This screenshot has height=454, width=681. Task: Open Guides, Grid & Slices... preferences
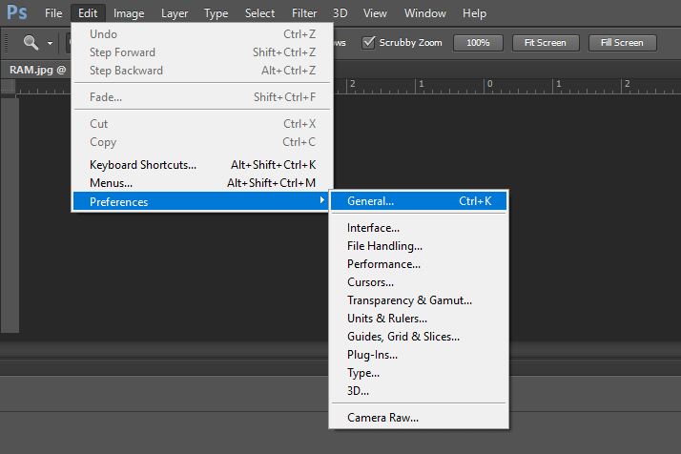419,337
